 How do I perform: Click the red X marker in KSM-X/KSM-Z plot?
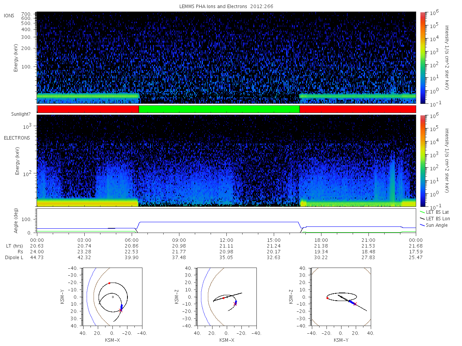pos(235,304)
